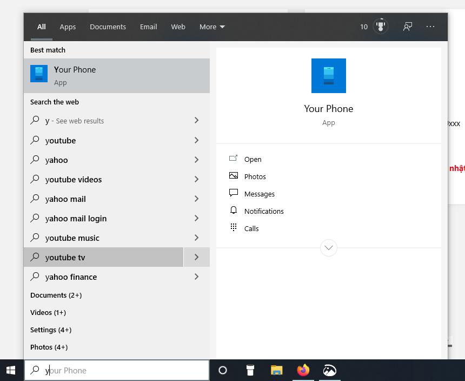The height and width of the screenshot is (381, 465).
Task: Select the 'youtube tv' web suggestion
Action: (103, 257)
